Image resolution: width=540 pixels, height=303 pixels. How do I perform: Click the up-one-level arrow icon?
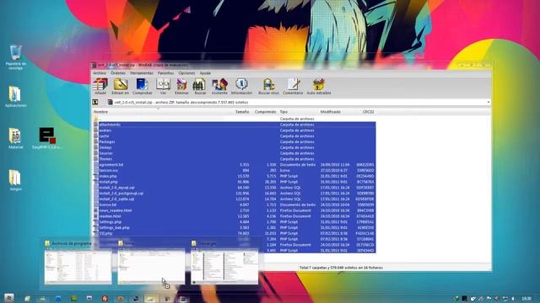pos(95,103)
